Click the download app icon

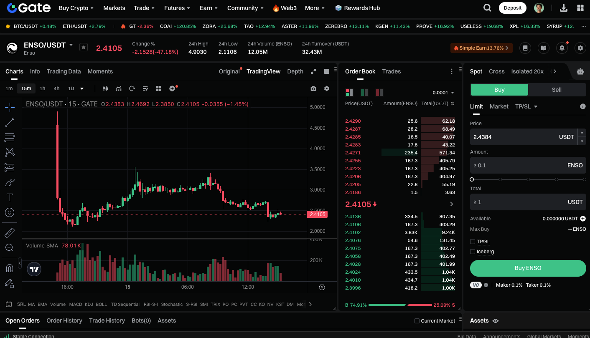[x=563, y=8]
